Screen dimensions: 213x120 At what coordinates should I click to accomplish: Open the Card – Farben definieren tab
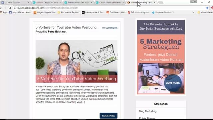click(x=110, y=3)
